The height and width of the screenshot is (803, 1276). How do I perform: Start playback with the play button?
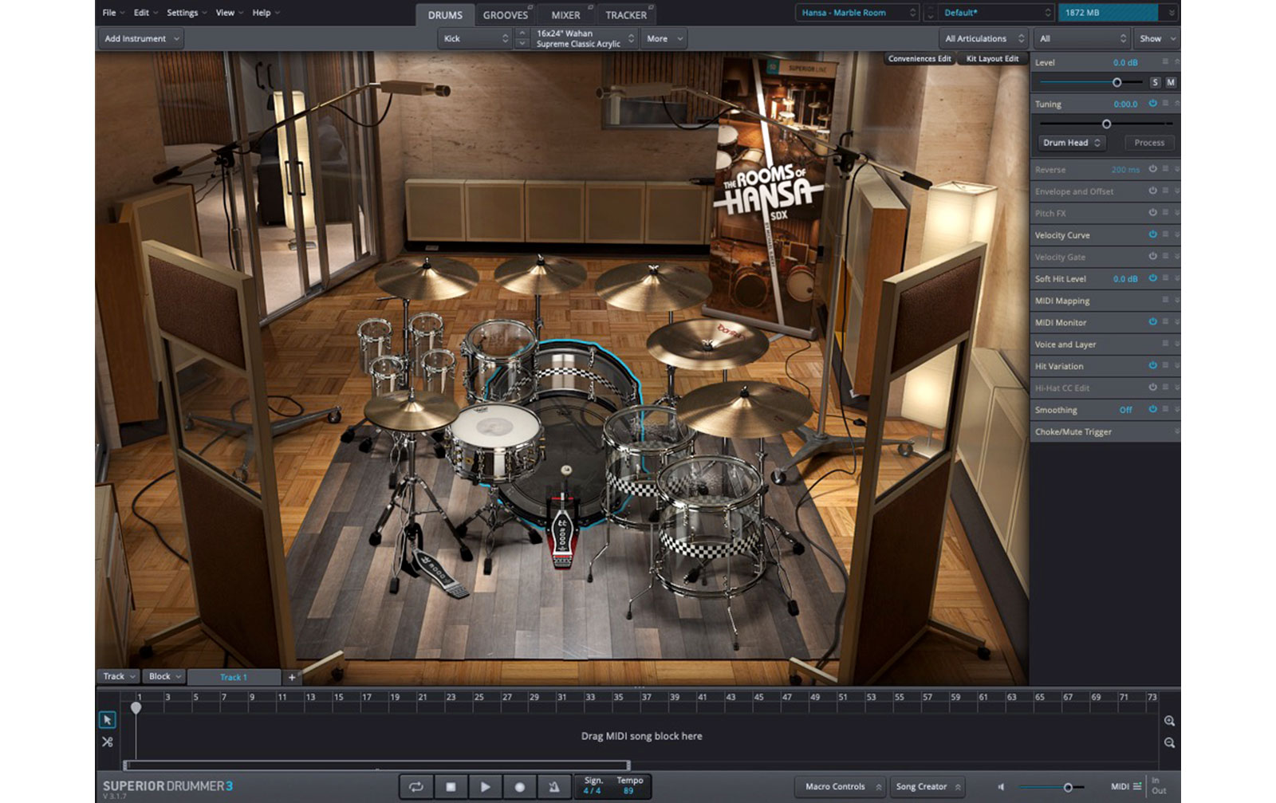click(485, 786)
